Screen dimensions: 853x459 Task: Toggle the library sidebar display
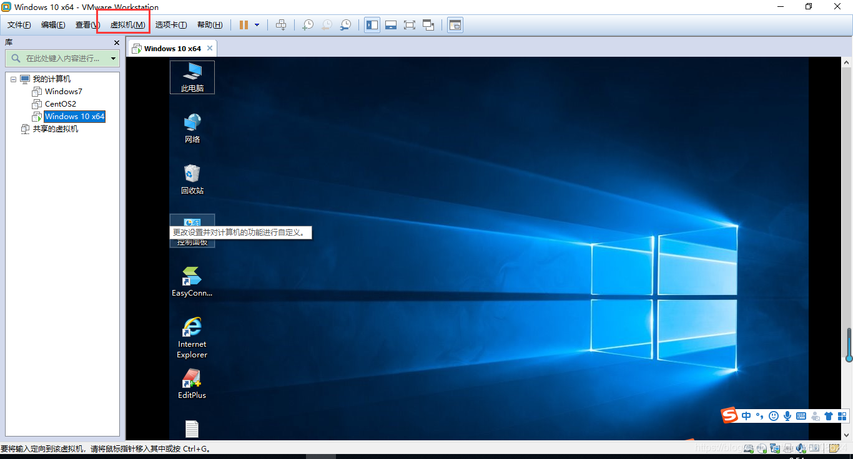(x=372, y=25)
